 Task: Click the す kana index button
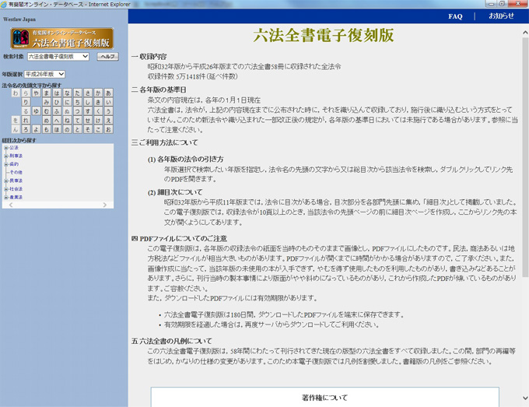(88, 111)
